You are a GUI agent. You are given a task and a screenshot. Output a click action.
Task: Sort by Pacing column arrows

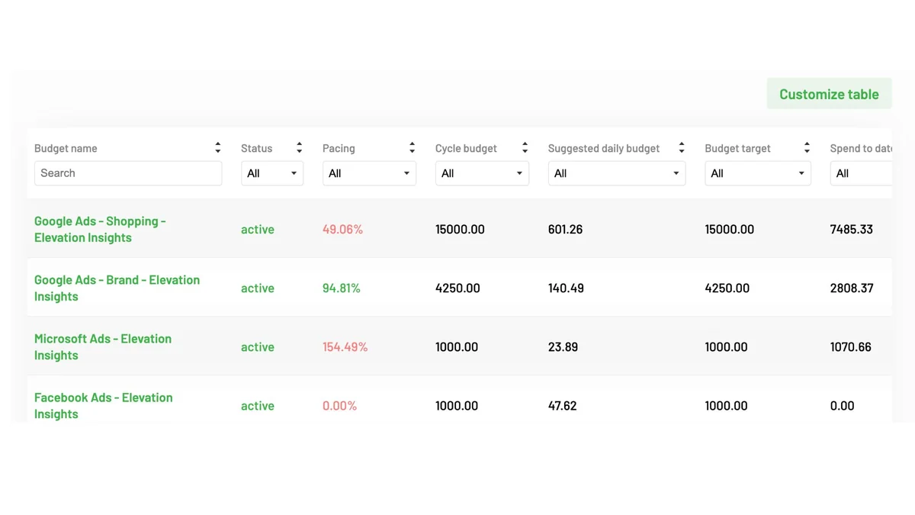[412, 148]
